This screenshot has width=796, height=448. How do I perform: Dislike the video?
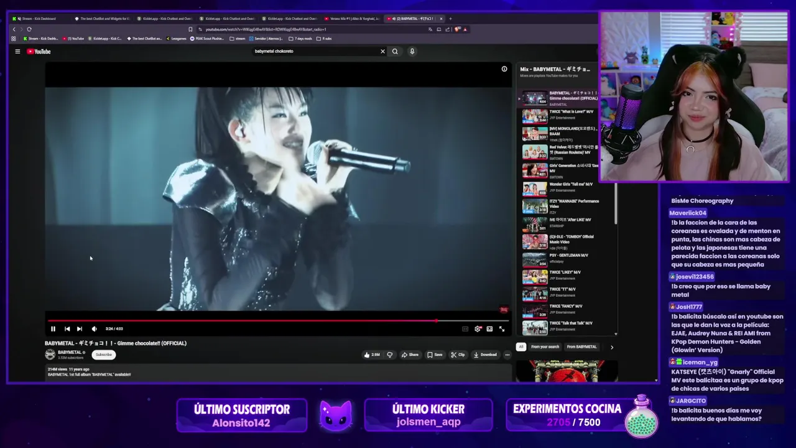pos(390,355)
